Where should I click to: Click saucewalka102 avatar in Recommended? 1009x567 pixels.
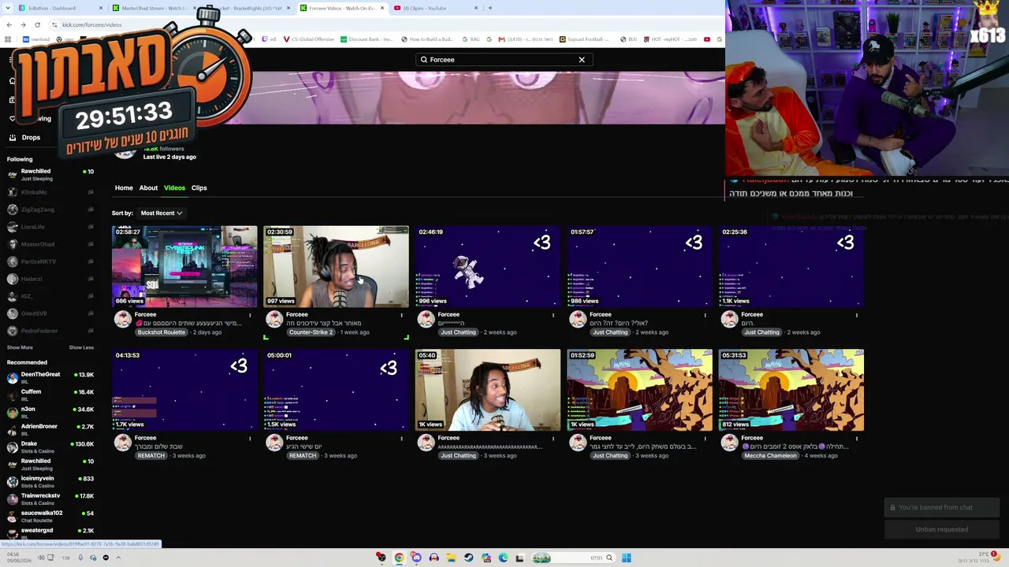click(12, 517)
